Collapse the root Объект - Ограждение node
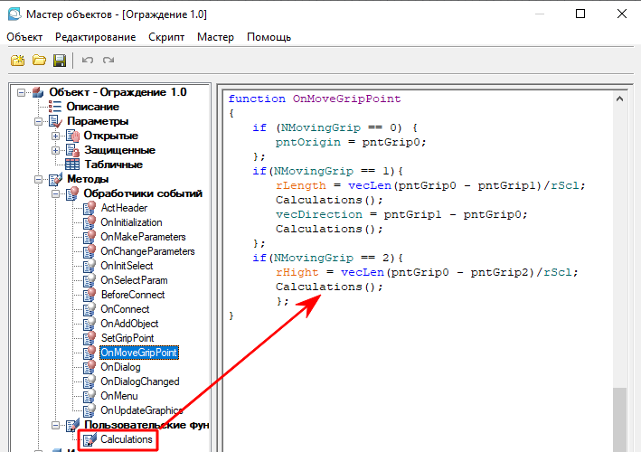 pyautogui.click(x=21, y=93)
